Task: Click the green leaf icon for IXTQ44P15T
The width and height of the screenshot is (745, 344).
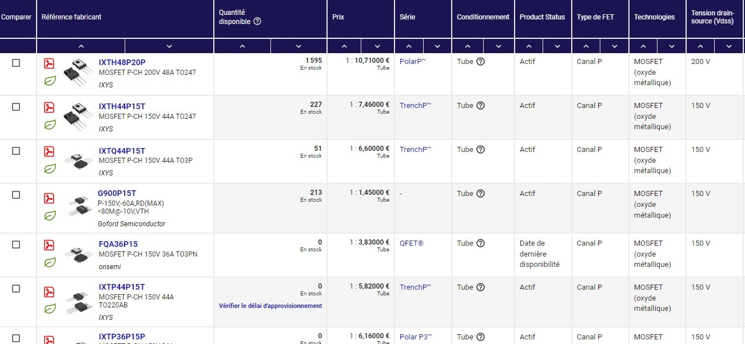Action: (50, 169)
